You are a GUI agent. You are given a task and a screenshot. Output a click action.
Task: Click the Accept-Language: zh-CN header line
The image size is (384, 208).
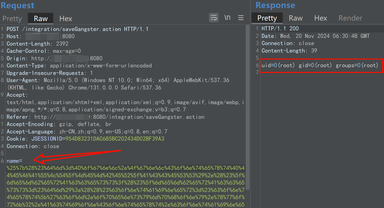(87, 132)
